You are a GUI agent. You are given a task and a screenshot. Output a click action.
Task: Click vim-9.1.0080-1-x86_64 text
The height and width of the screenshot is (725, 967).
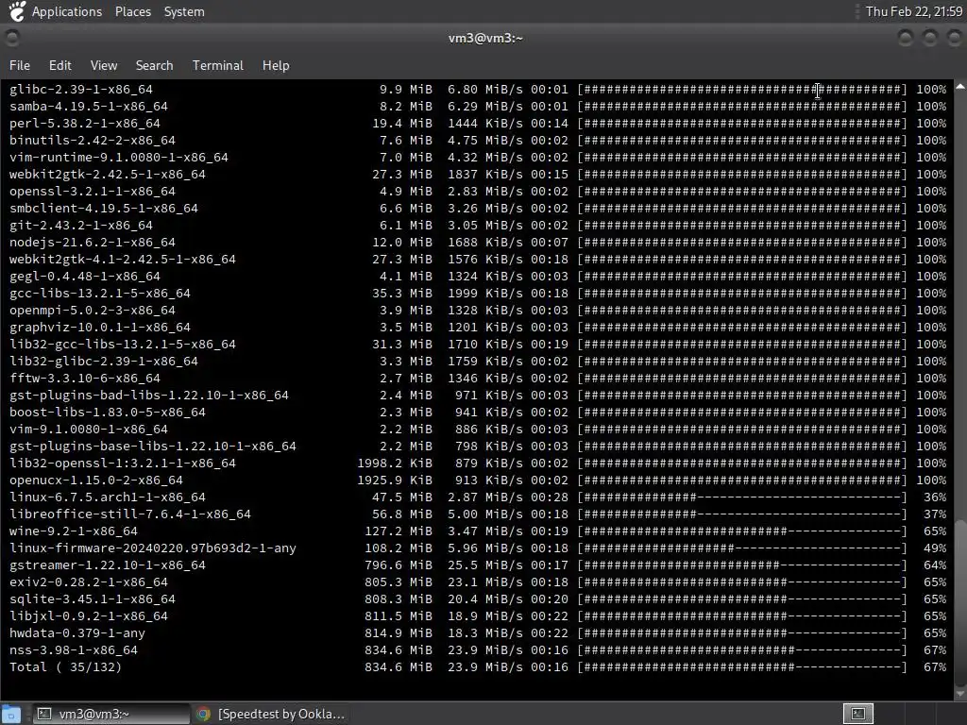88,430
